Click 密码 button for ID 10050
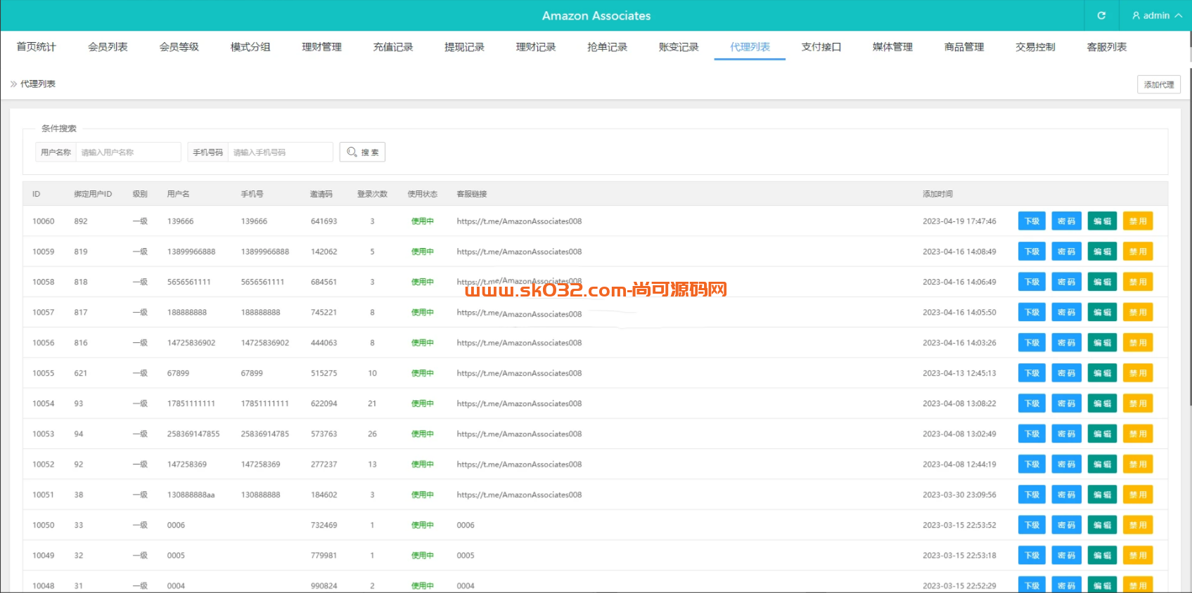 coord(1067,525)
